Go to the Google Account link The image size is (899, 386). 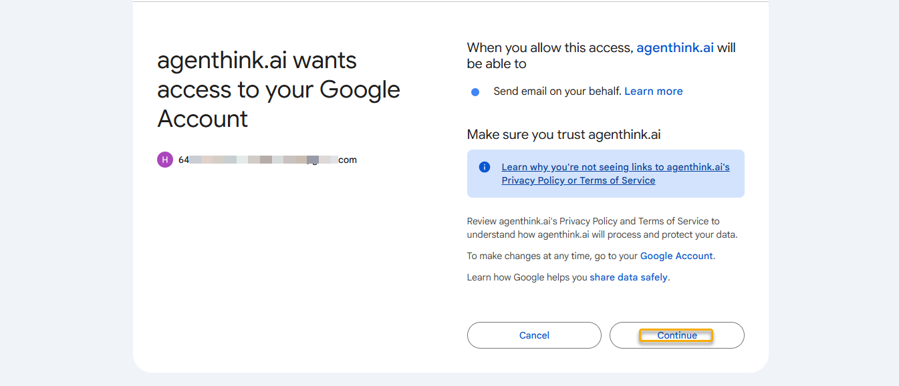pos(676,256)
